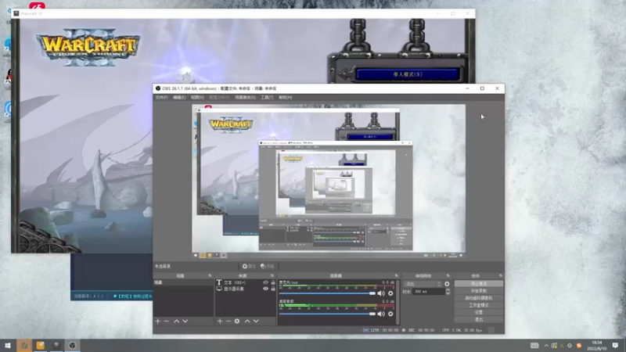This screenshot has width=626, height=352.
Task: Pop out the 控件 dock using its header icon
Action: (x=500, y=276)
